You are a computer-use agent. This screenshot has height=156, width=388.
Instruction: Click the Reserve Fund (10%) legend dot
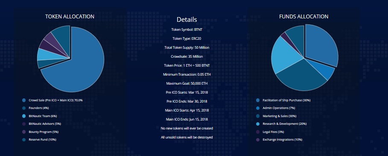(24, 140)
